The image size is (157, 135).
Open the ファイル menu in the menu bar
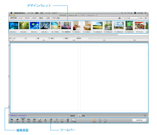(30, 13)
